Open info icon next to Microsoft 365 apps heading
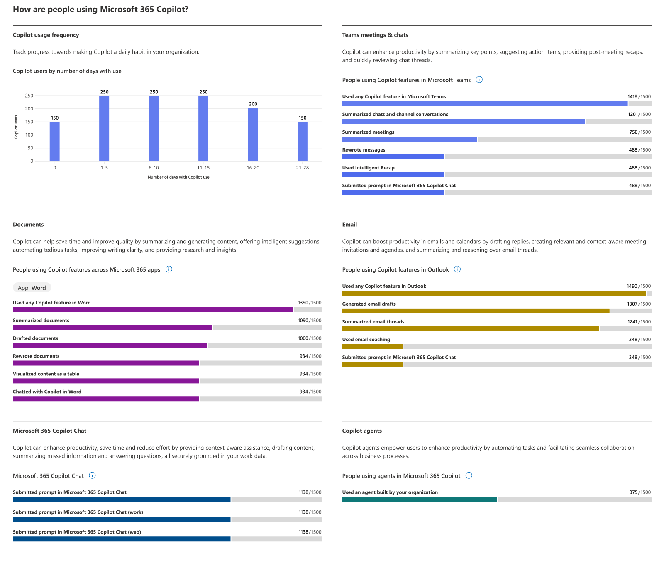The height and width of the screenshot is (573, 664). click(169, 269)
